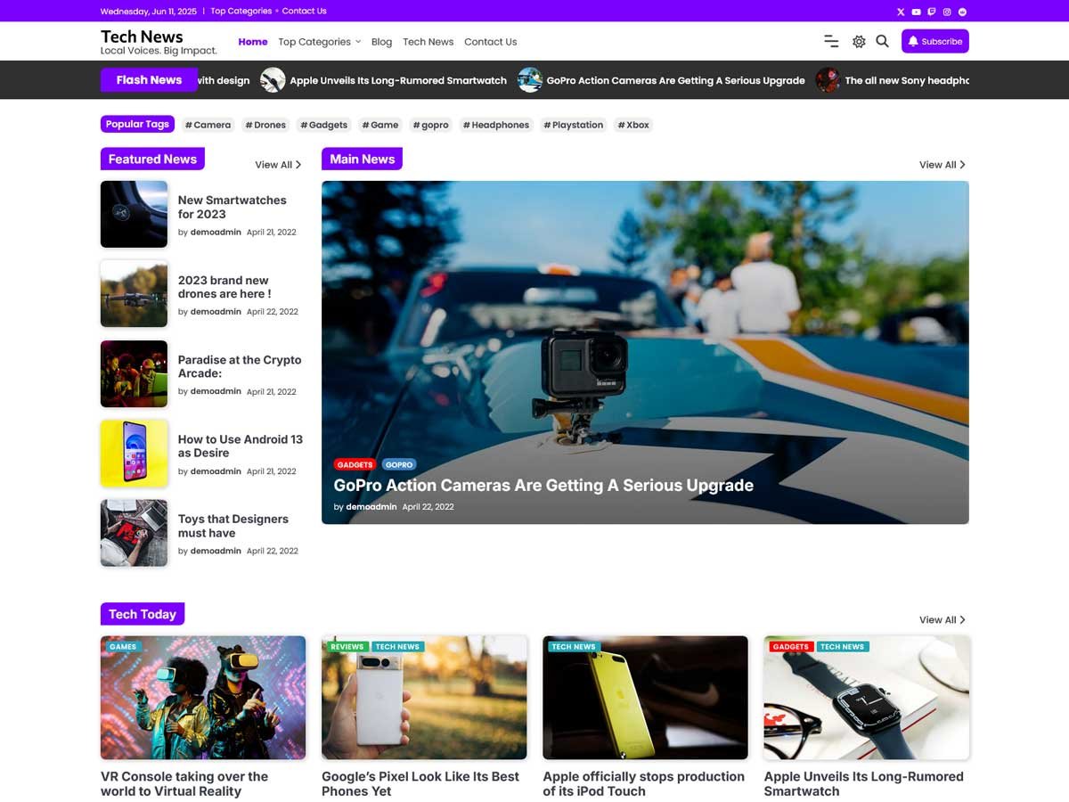The image size is (1069, 802).
Task: Click GADGETS badge on Apple Smartwatch card
Action: pyautogui.click(x=791, y=647)
